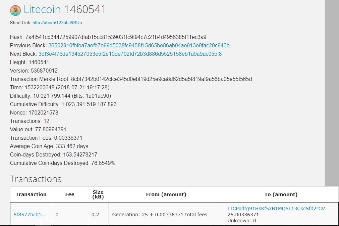Click the To (amount) column header
Viewport: 339px width, 226px height.
point(281,194)
